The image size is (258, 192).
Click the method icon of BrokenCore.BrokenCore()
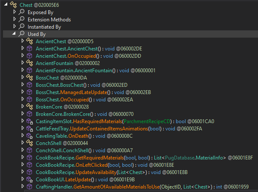[29, 114]
